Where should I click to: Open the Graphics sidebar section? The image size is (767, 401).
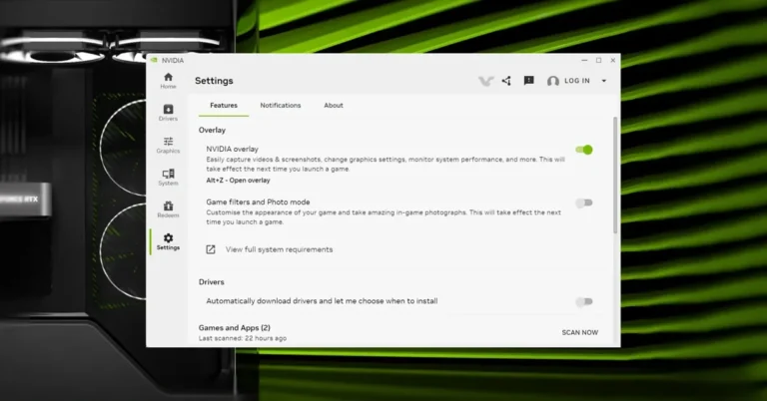(x=168, y=145)
